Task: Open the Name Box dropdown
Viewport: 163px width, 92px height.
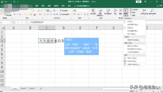Action: point(10,22)
